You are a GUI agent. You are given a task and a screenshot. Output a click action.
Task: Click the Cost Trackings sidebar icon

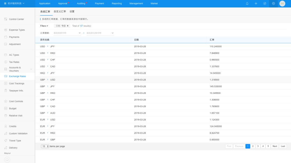(x=6, y=83)
